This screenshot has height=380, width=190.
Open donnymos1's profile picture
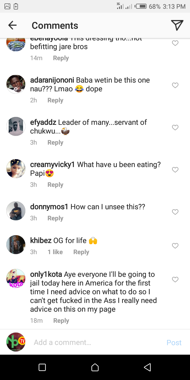click(x=16, y=211)
